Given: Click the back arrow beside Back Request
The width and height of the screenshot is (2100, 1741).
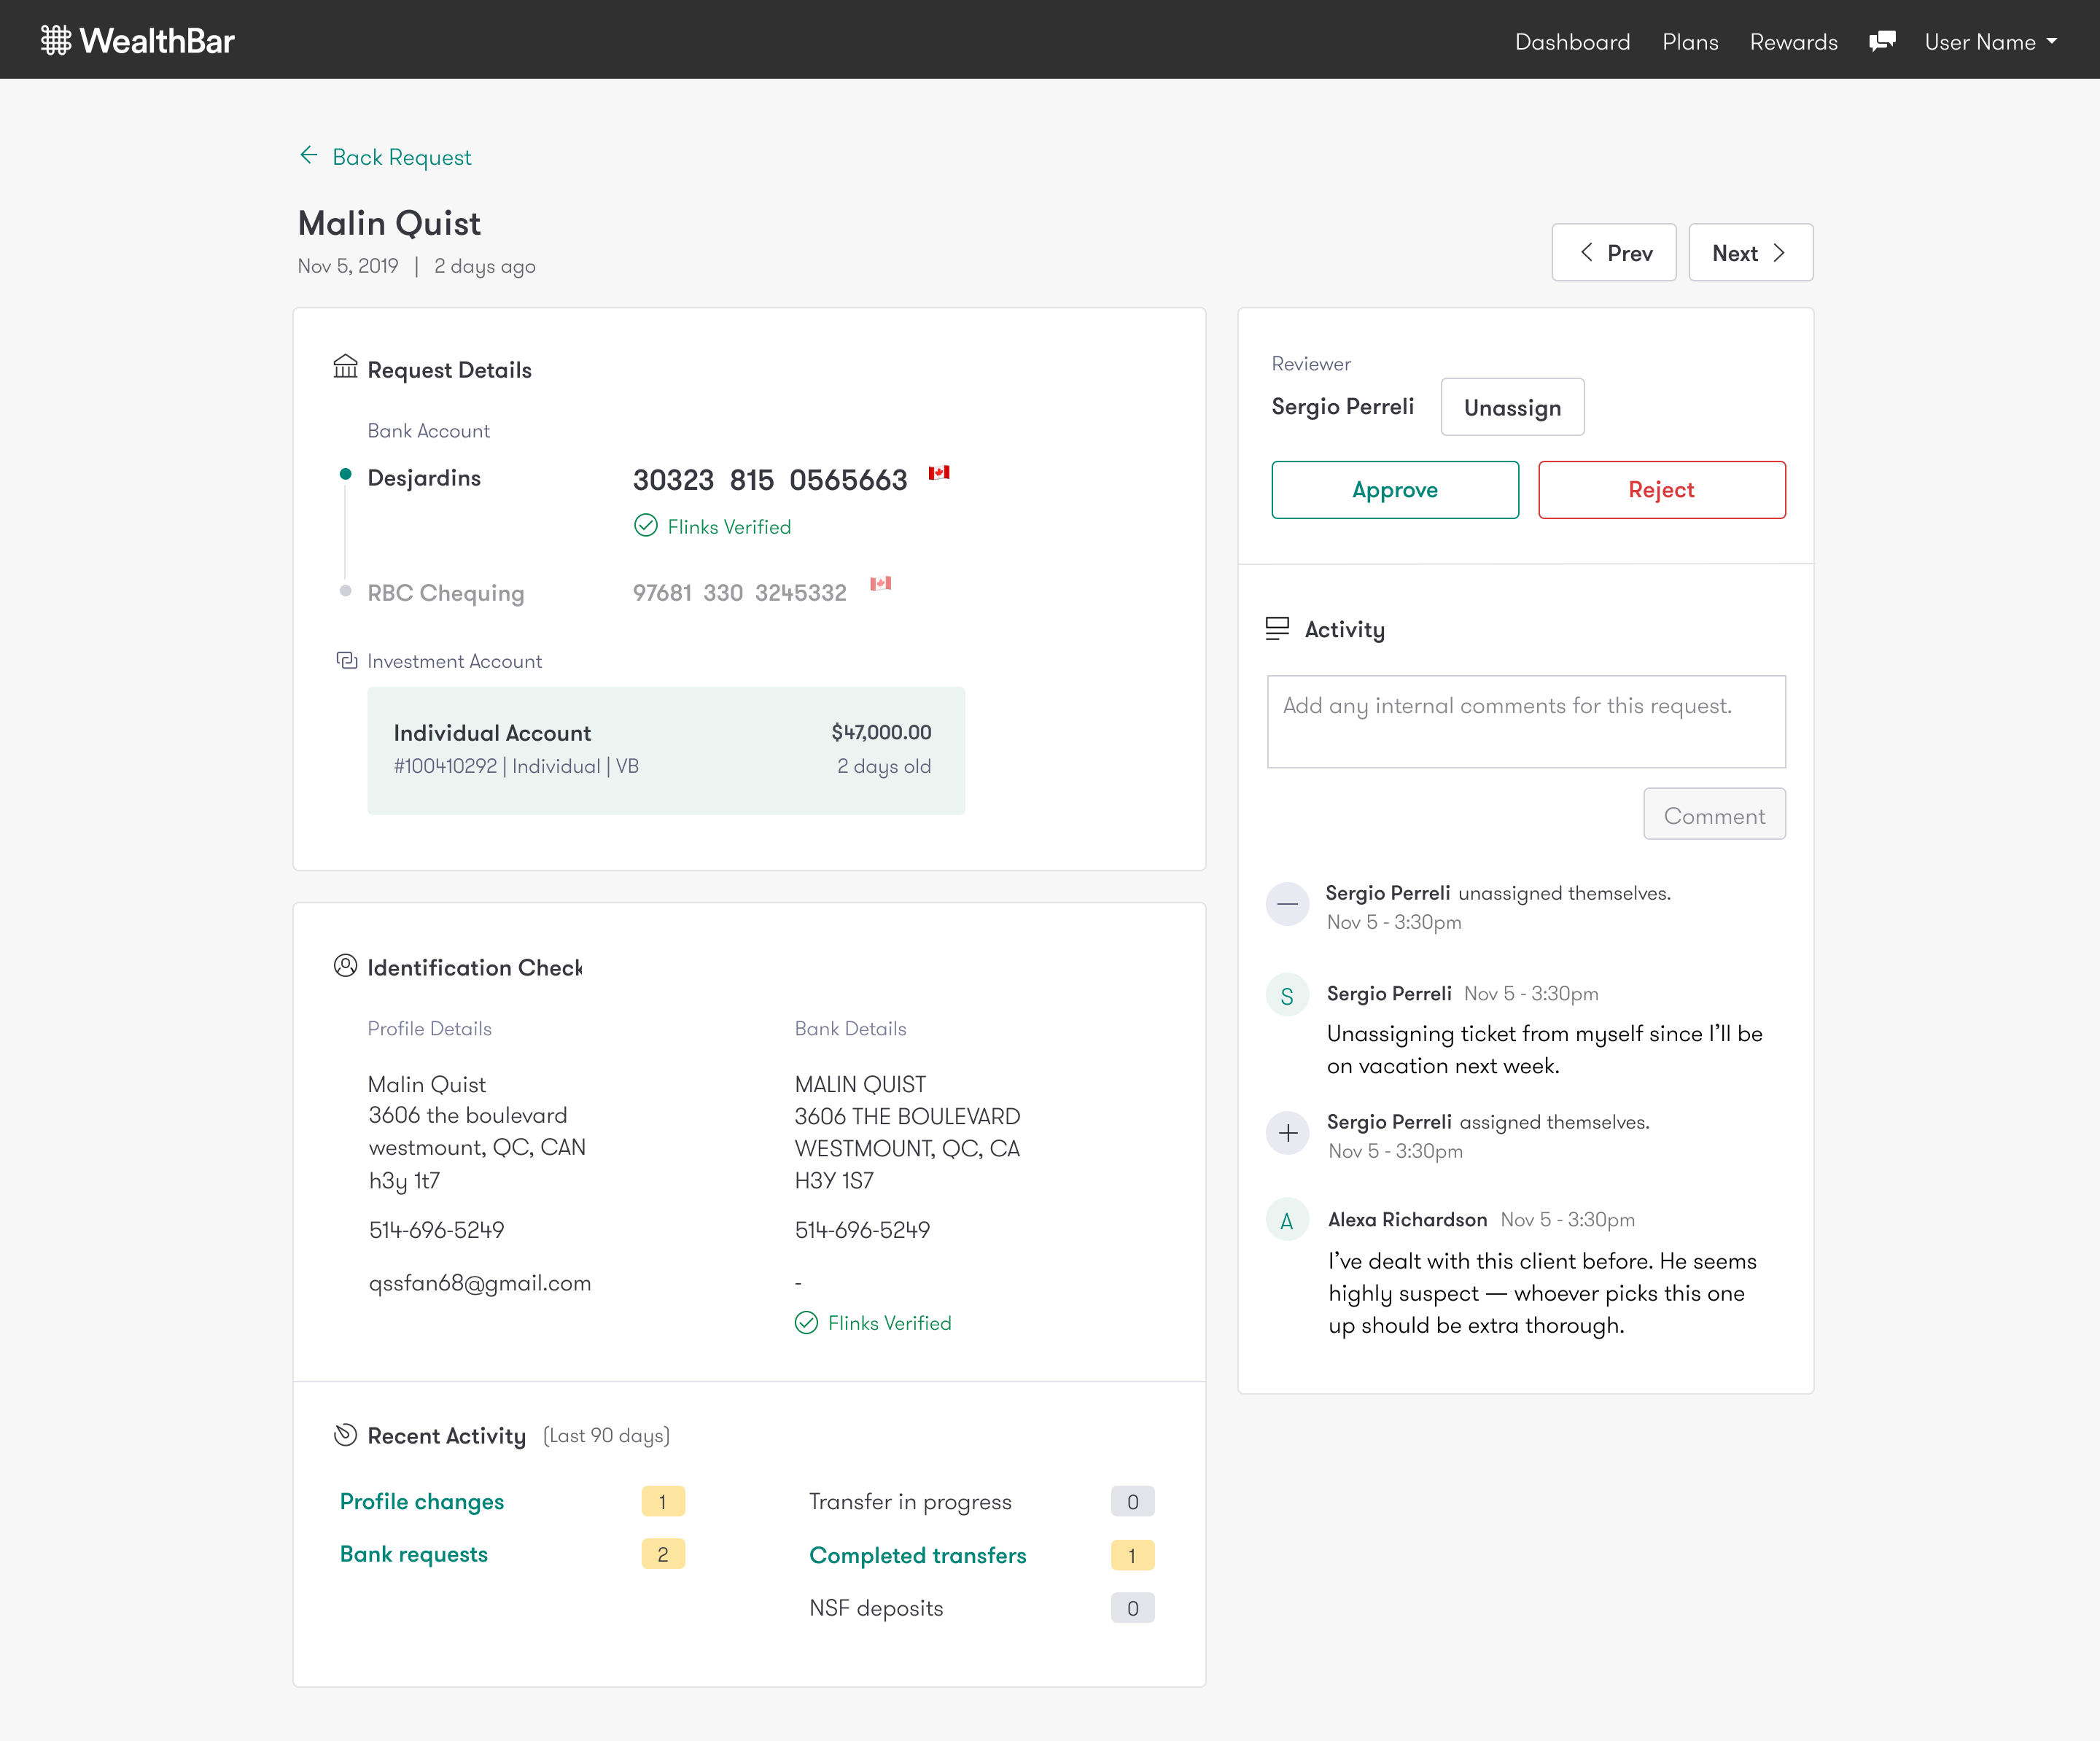Looking at the screenshot, I should pos(309,156).
